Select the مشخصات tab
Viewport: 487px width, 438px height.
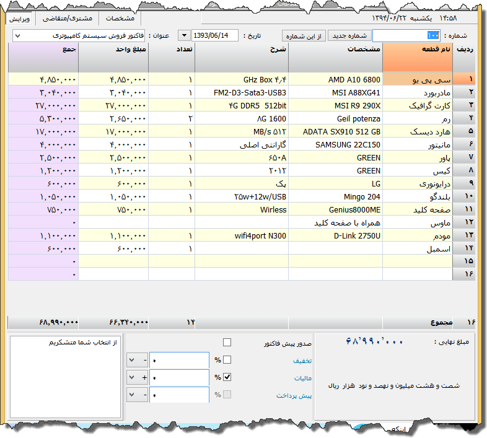(x=120, y=18)
